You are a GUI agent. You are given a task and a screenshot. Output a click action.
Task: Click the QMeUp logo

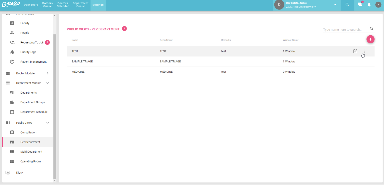pyautogui.click(x=11, y=4)
